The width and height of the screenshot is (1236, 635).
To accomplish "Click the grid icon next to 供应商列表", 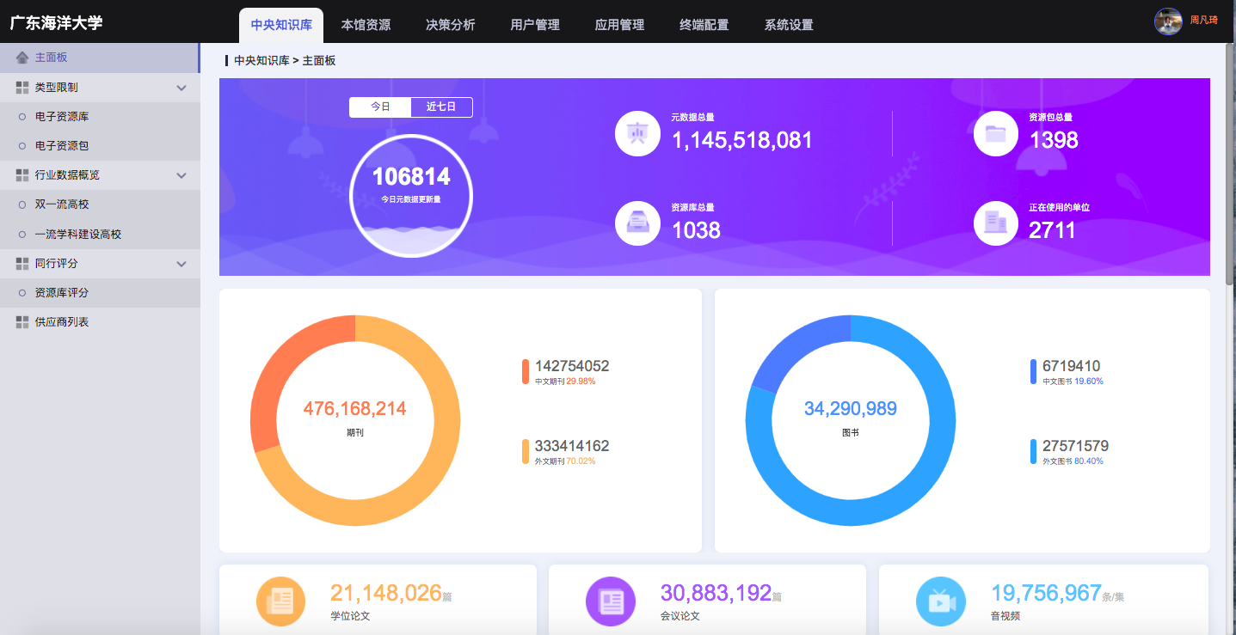I will tap(22, 322).
